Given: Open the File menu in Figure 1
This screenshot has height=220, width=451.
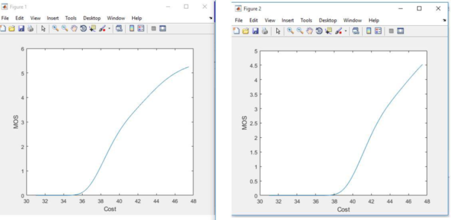Looking at the screenshot, I should tap(6, 18).
